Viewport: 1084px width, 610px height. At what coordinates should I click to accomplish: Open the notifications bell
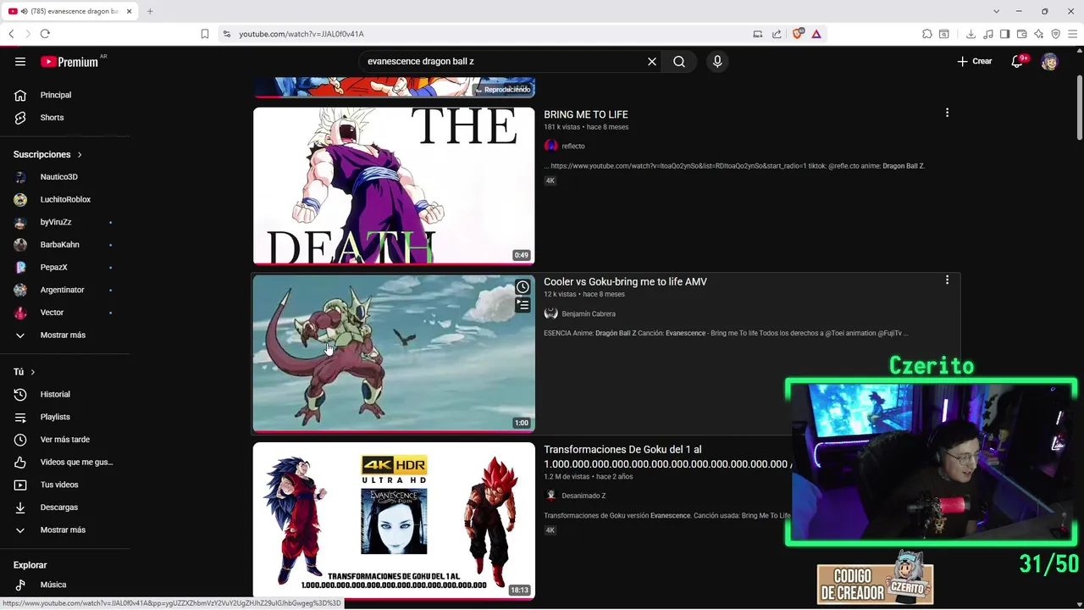point(1017,61)
